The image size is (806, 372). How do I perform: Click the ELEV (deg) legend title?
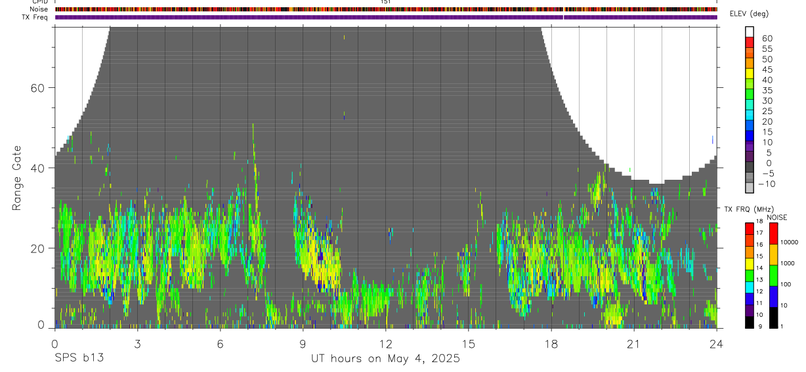pyautogui.click(x=749, y=14)
